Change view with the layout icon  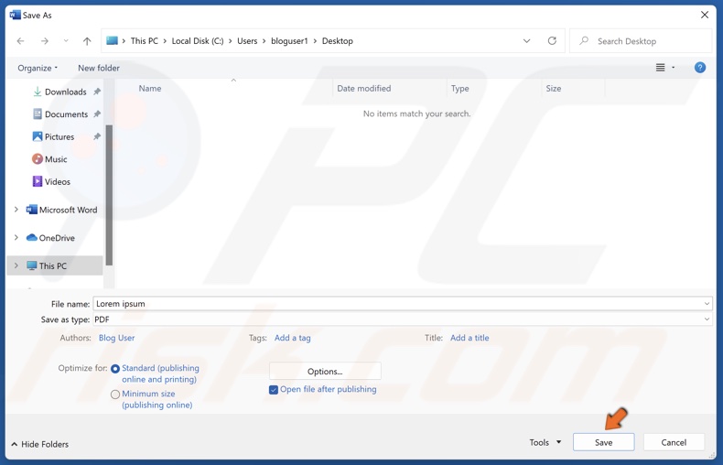pyautogui.click(x=660, y=68)
